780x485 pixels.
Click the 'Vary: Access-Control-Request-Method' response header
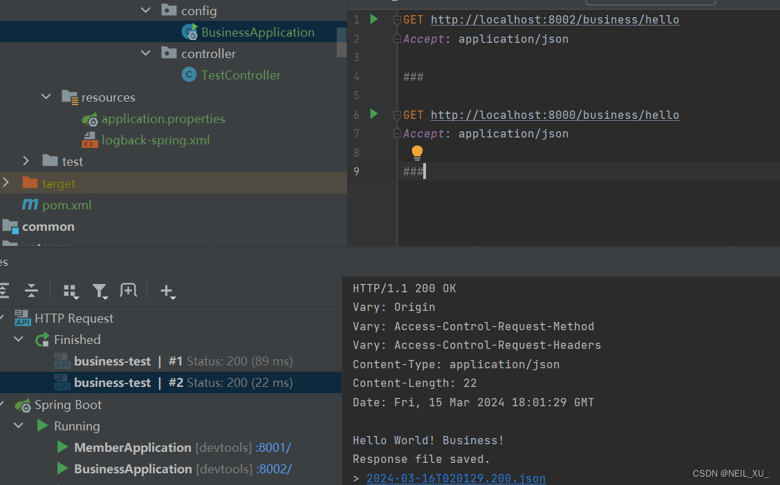pos(474,327)
